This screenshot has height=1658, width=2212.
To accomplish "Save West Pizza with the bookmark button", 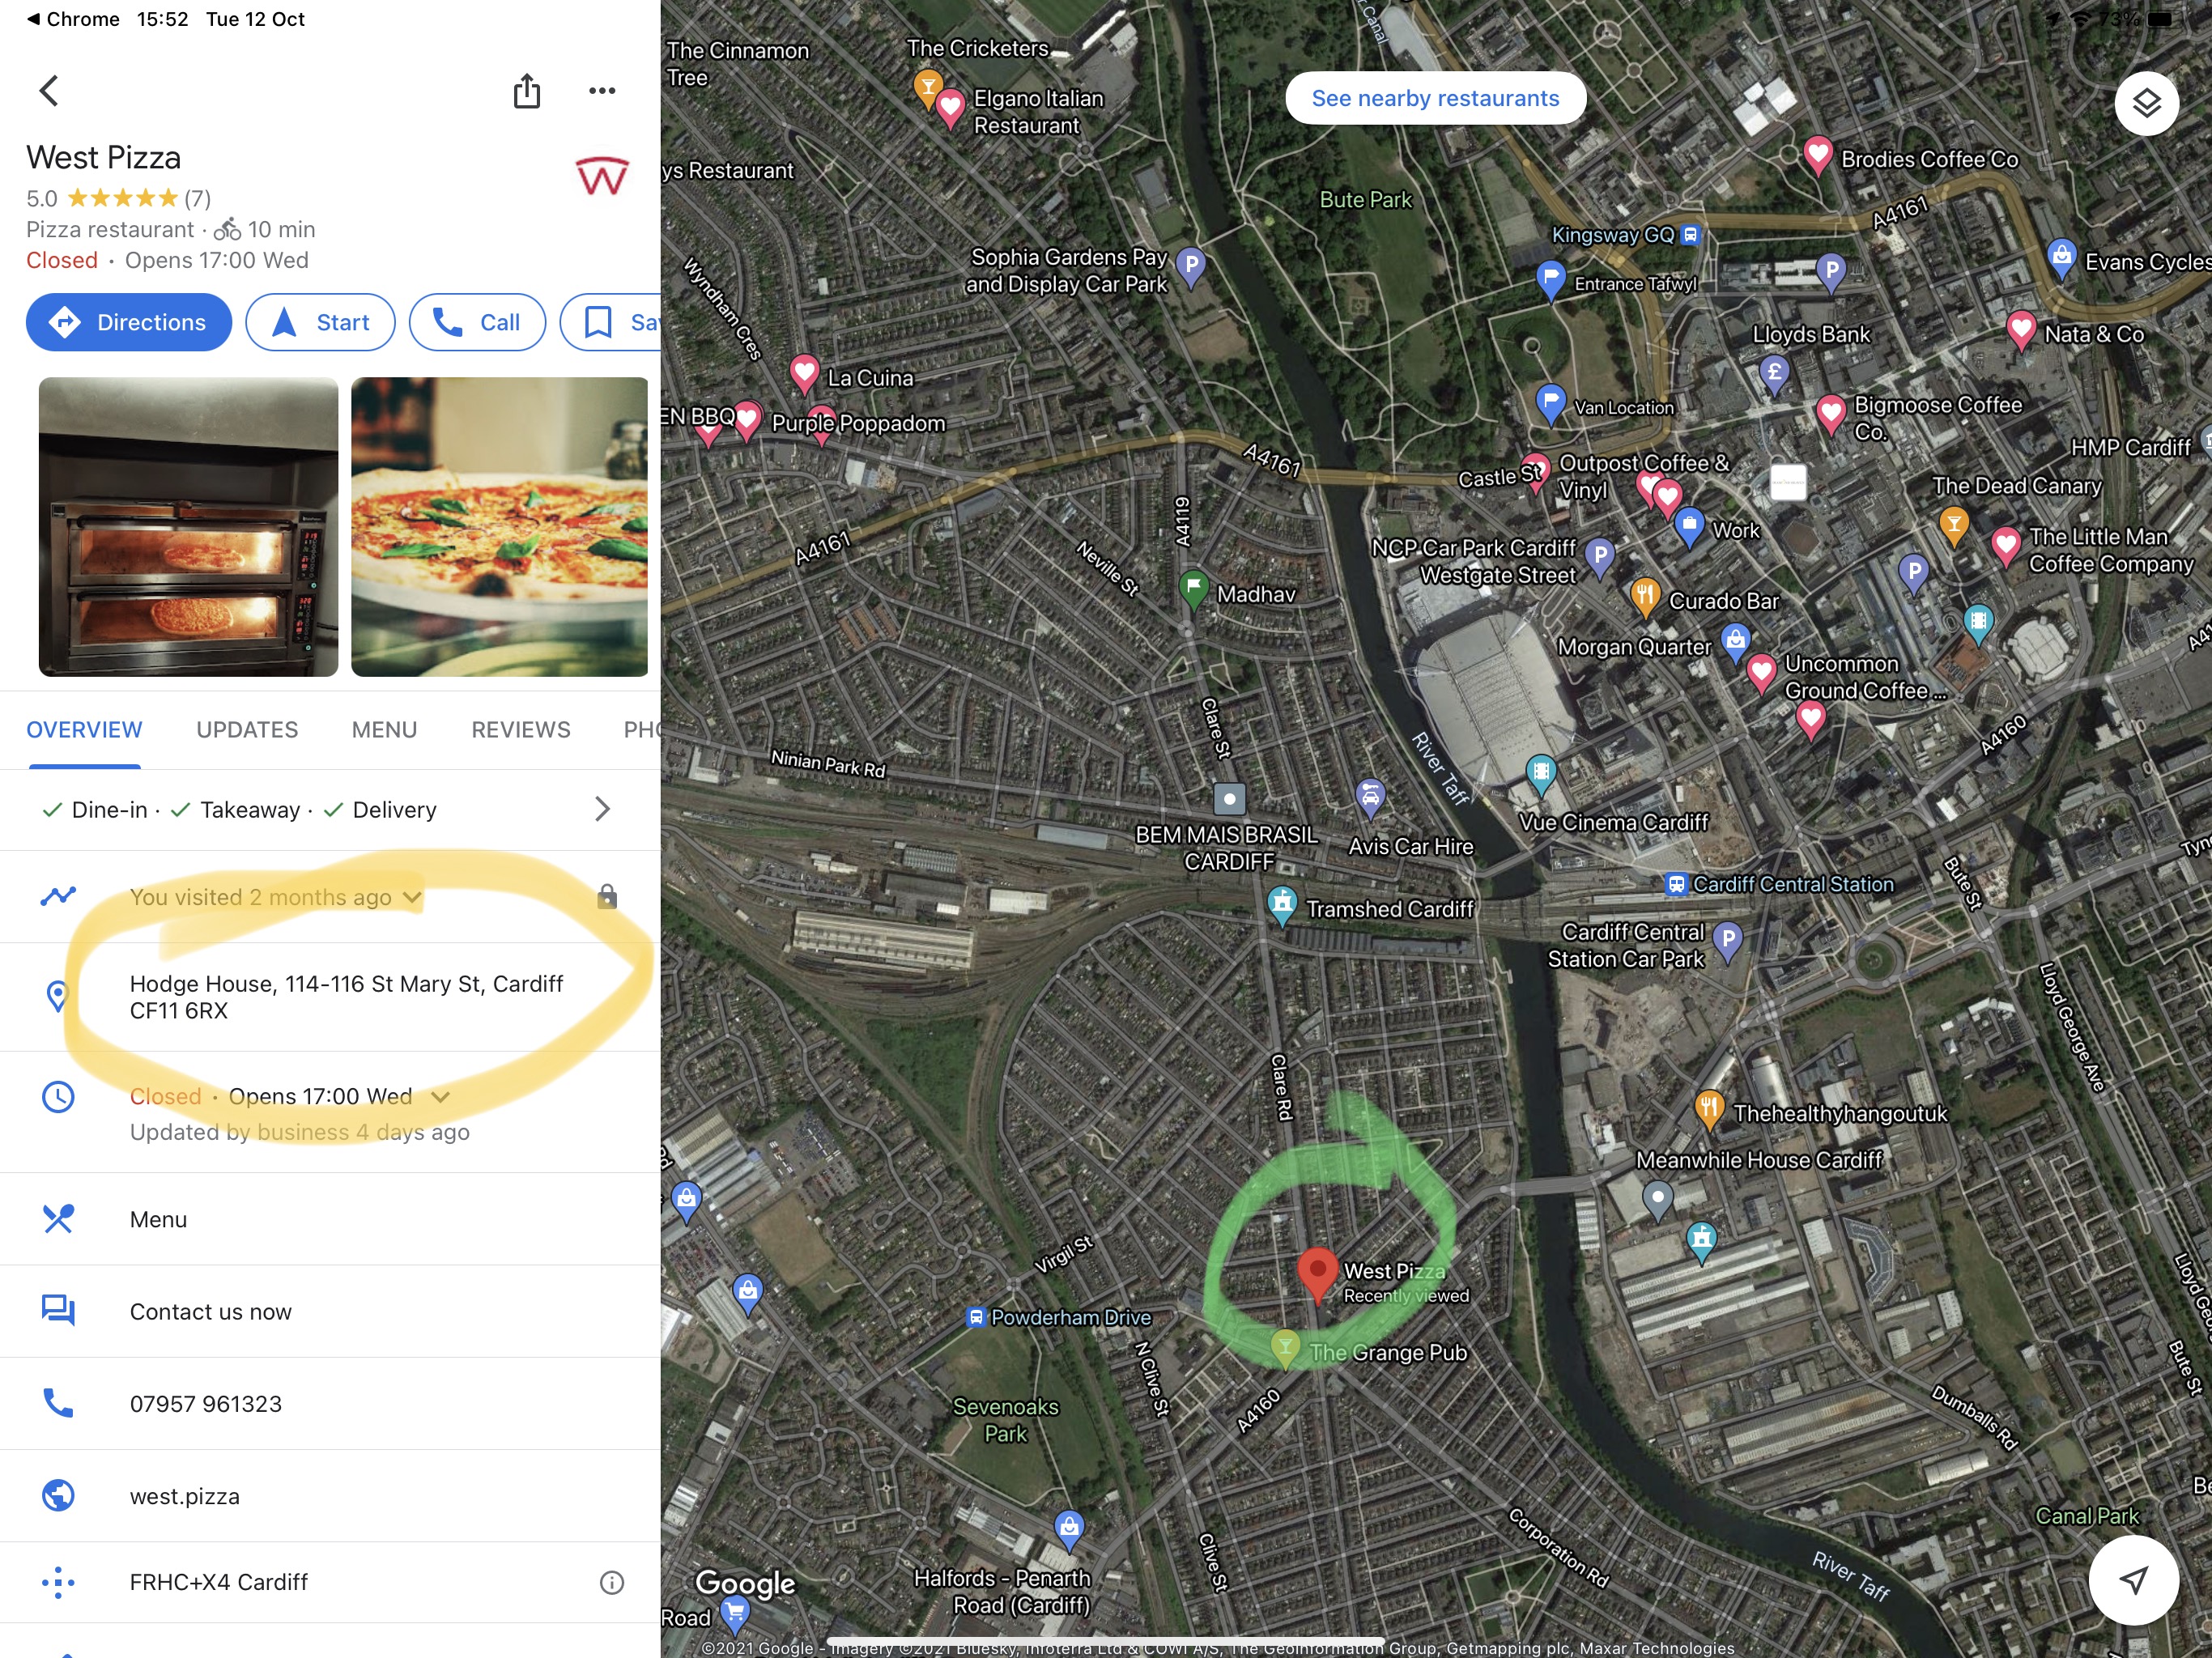I will click(x=610, y=322).
